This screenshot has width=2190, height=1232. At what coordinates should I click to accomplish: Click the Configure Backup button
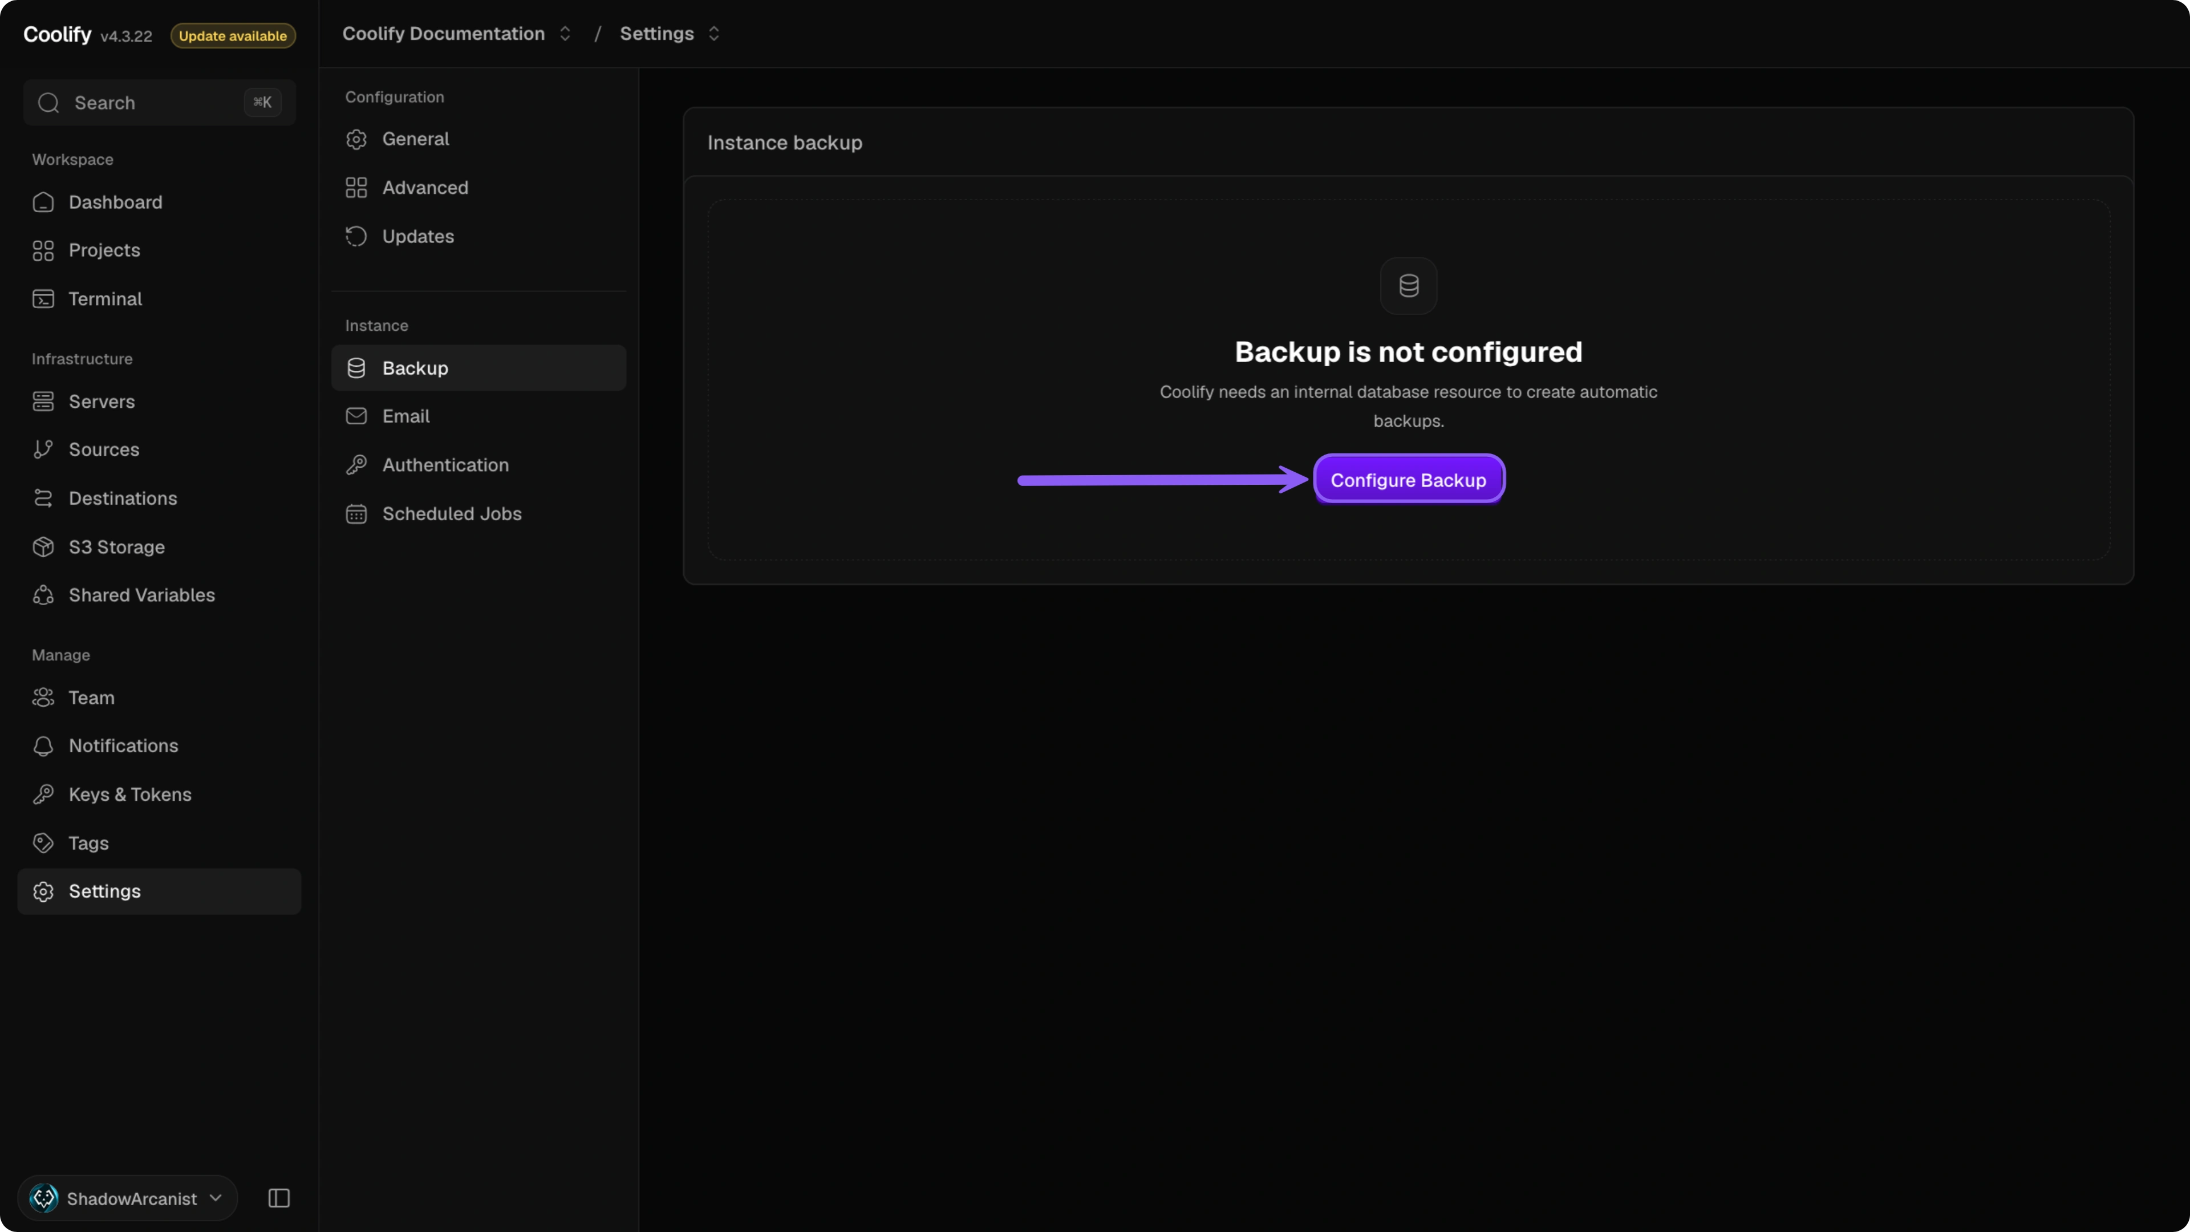click(1409, 480)
